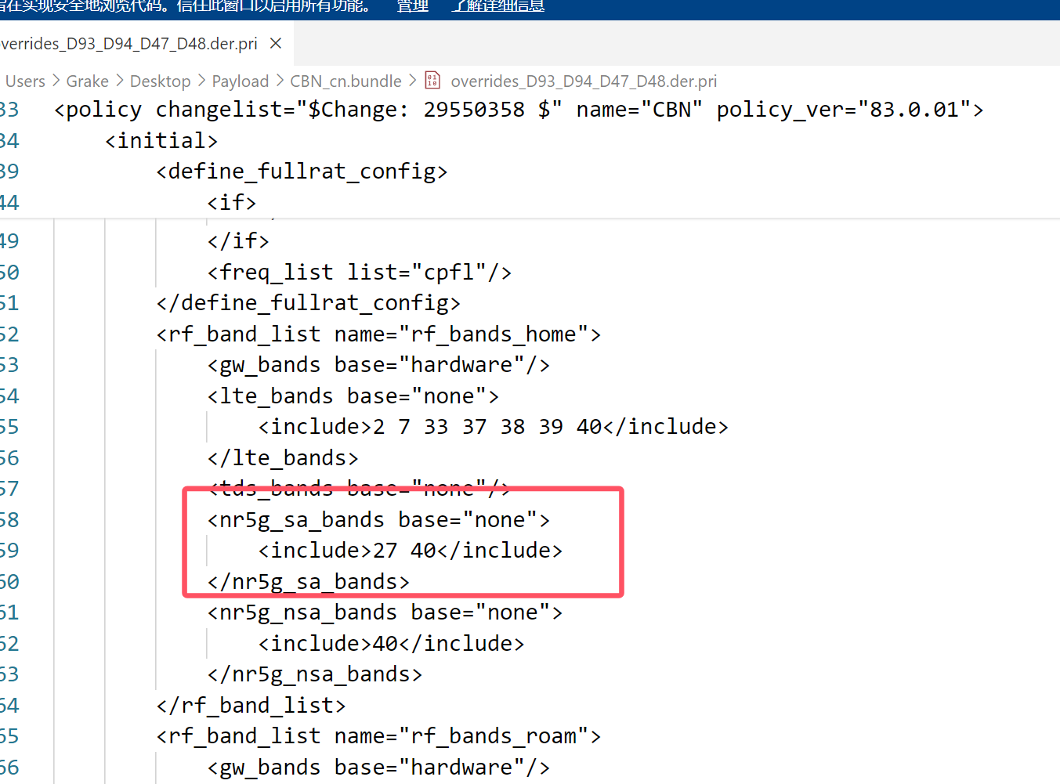Jump to the sticky <initial> header line

[161, 141]
